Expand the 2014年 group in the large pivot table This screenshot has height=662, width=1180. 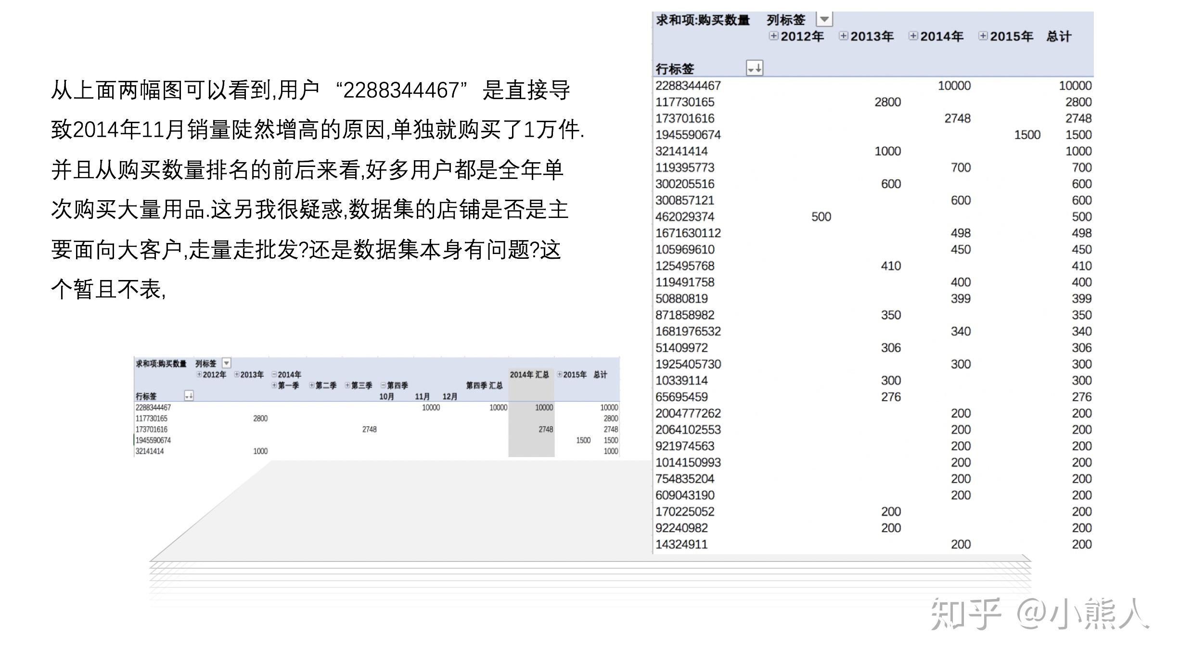913,36
